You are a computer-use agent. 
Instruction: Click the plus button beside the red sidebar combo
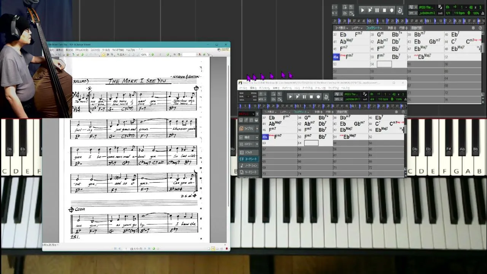tap(257, 114)
